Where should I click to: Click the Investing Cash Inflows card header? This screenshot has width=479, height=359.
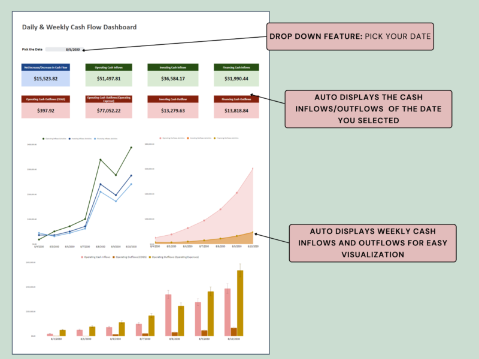(173, 68)
